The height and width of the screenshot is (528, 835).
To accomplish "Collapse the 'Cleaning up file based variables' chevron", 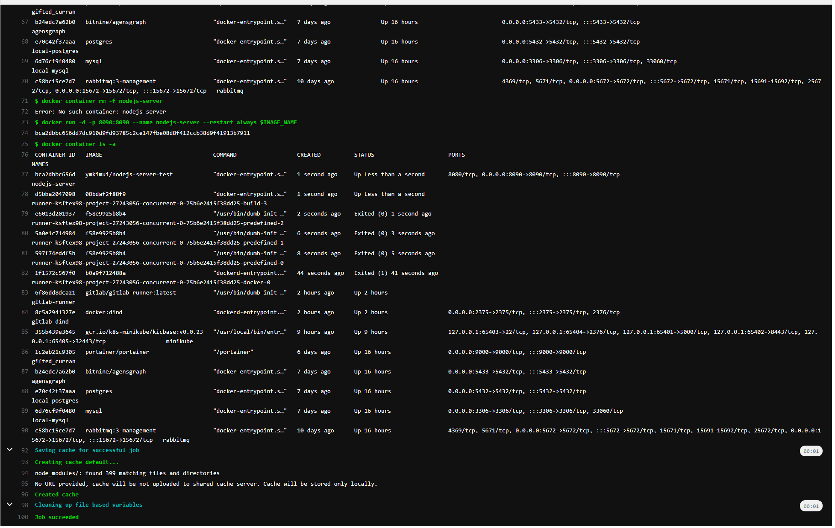I will (x=9, y=504).
